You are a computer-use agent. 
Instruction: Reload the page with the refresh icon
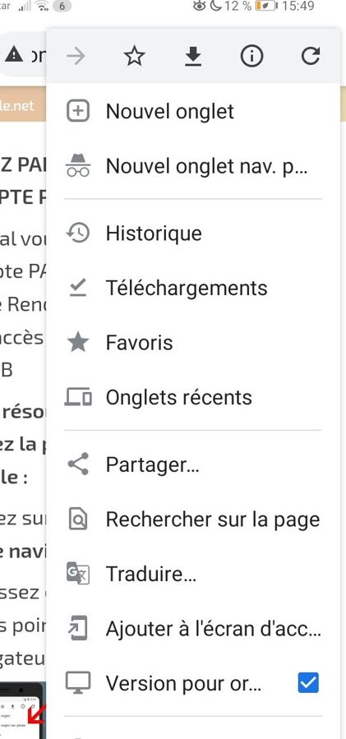(x=311, y=56)
